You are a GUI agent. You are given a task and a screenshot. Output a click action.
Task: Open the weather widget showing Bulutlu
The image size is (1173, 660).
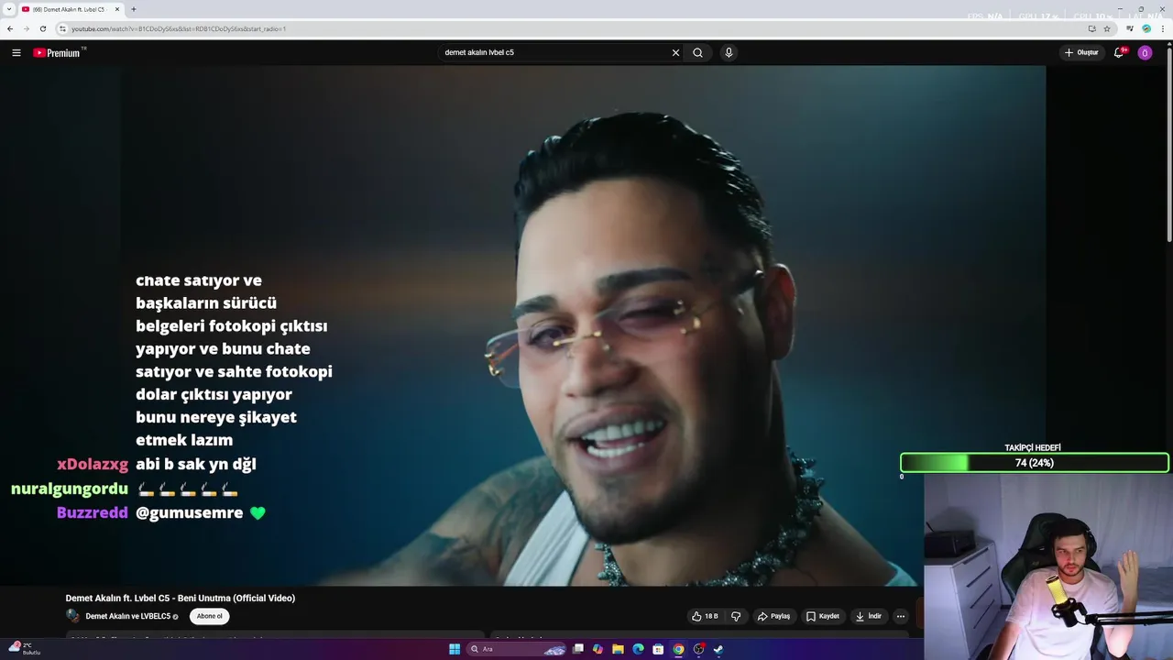pos(25,648)
